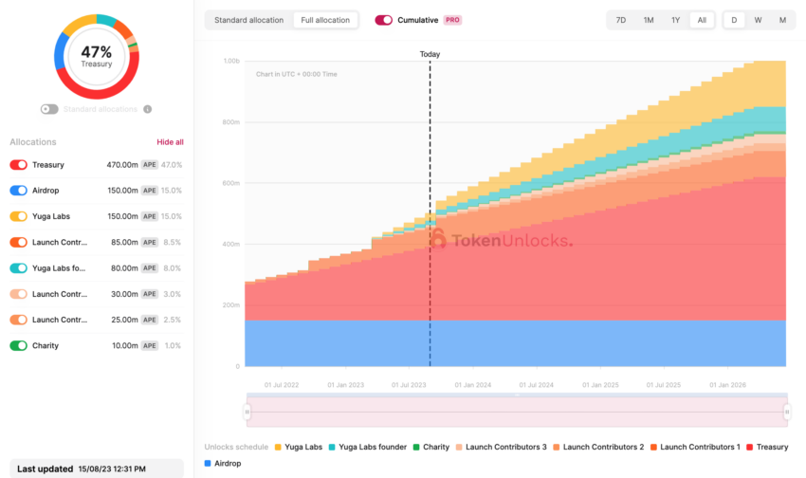
Task: Click the TokenUnlocks watermark logo
Action: pyautogui.click(x=502, y=240)
